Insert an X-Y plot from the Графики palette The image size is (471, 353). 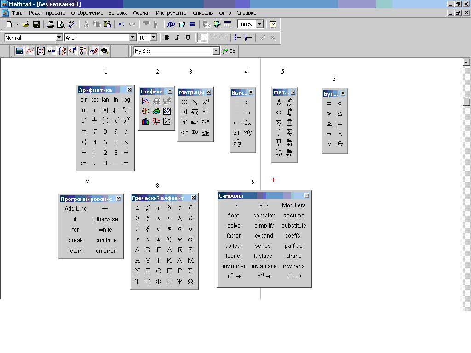145,102
